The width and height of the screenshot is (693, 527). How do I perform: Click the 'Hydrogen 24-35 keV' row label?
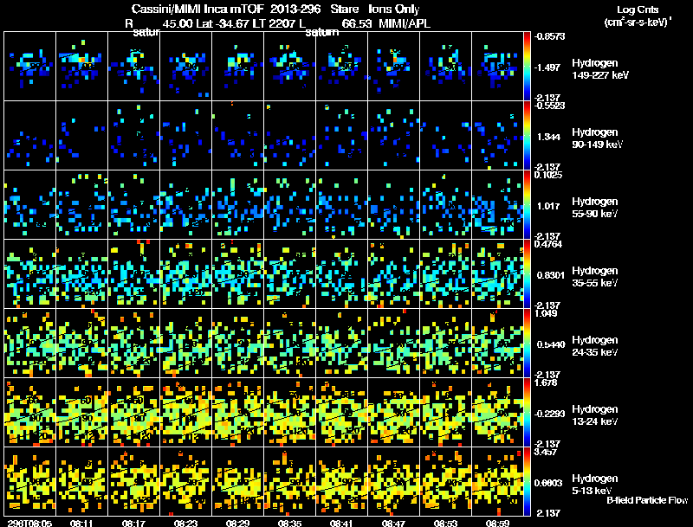(595, 346)
